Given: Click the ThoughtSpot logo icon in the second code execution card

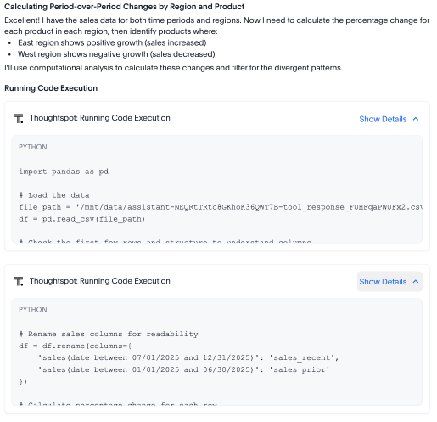Looking at the screenshot, I should tap(19, 281).
